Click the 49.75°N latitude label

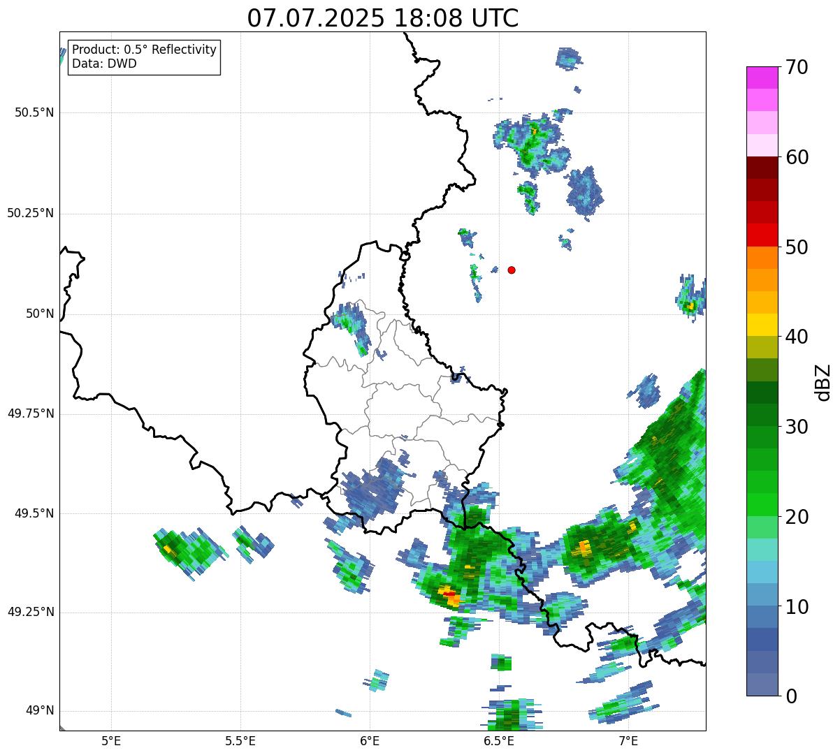pos(31,413)
